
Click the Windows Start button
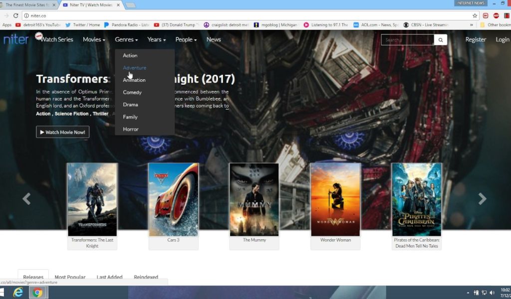2,293
